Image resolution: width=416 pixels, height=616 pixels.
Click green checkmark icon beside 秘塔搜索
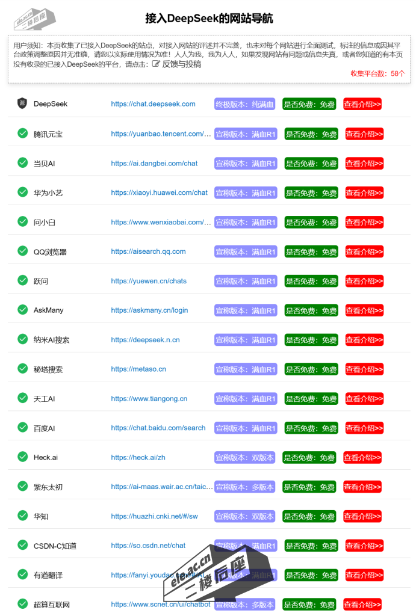tap(23, 369)
